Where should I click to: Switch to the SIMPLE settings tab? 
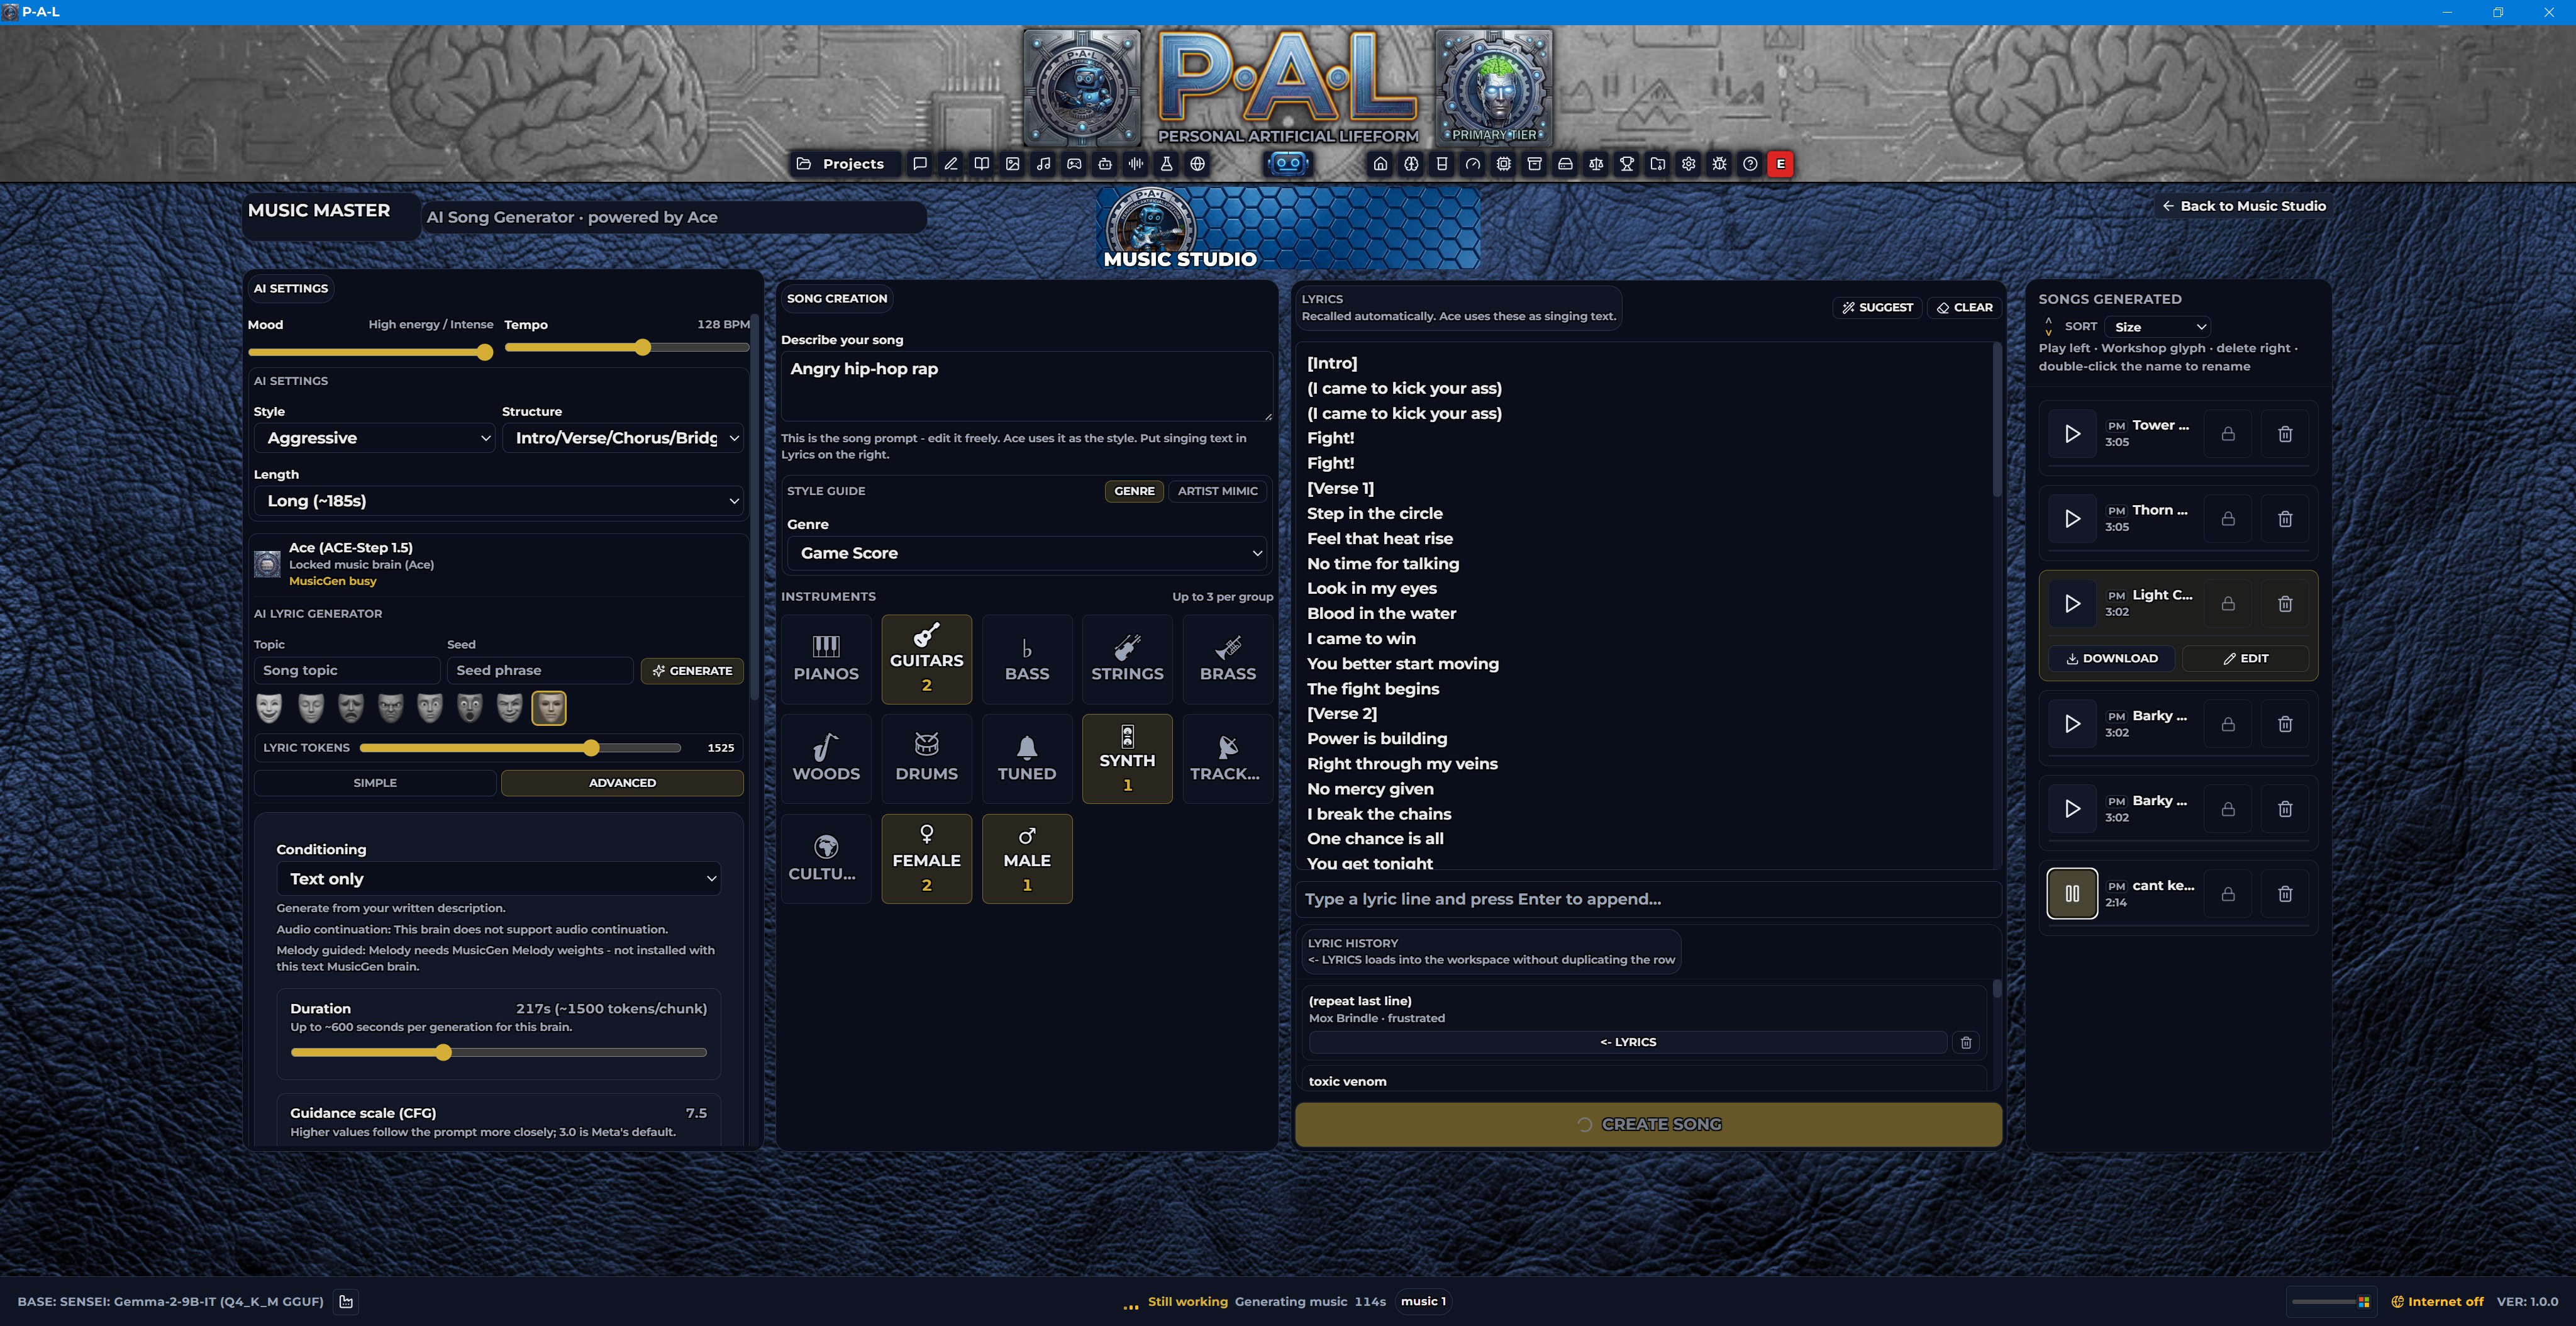point(375,783)
